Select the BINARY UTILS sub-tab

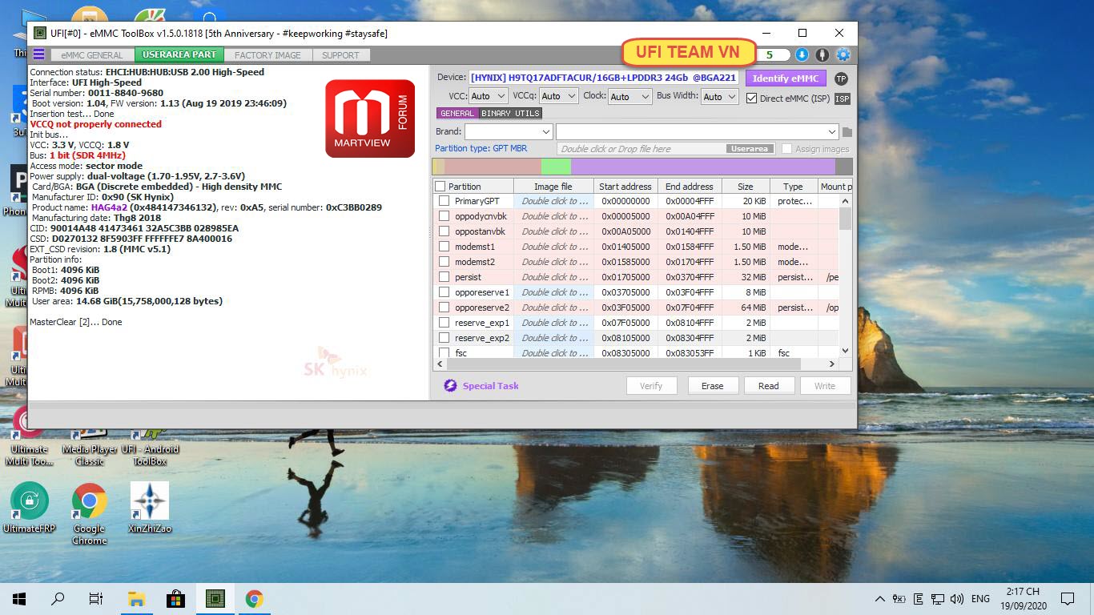(510, 114)
